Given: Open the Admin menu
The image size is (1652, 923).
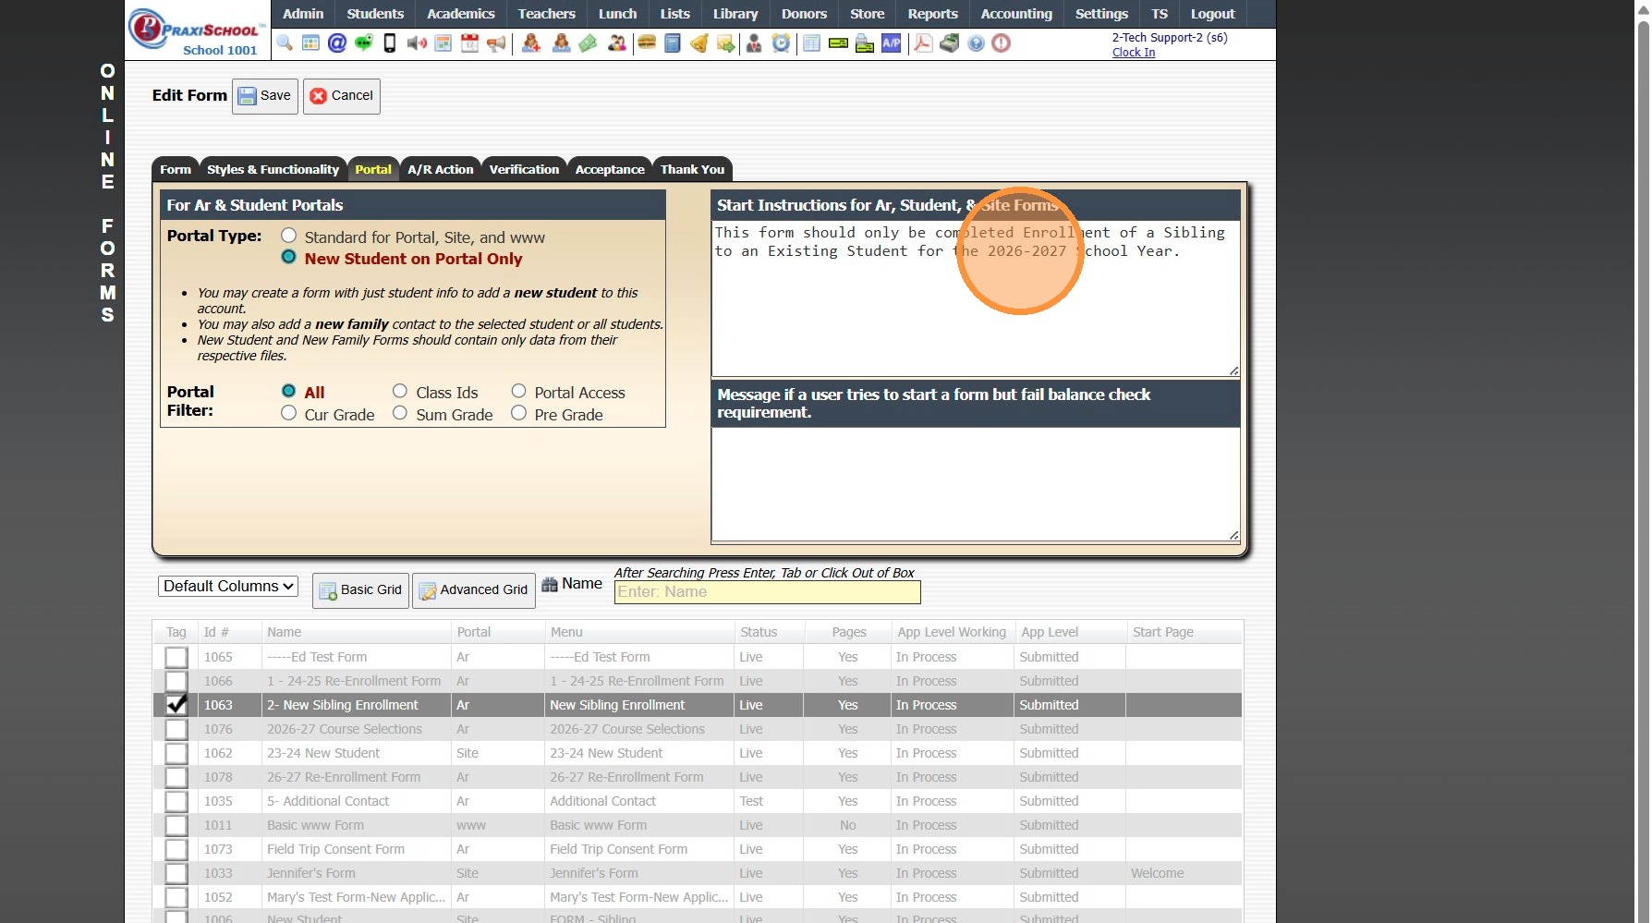Looking at the screenshot, I should 303,14.
